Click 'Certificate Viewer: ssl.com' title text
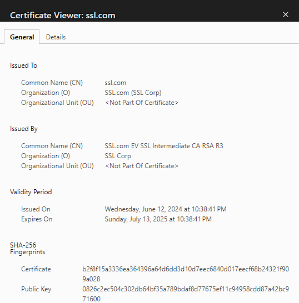Viewport: 299px width, 303px height. pyautogui.click(x=63, y=16)
